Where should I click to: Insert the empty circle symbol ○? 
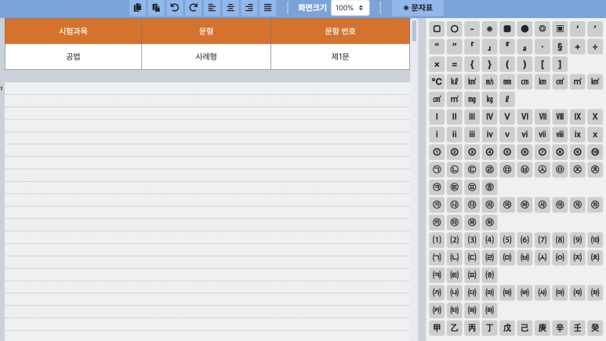(x=455, y=29)
